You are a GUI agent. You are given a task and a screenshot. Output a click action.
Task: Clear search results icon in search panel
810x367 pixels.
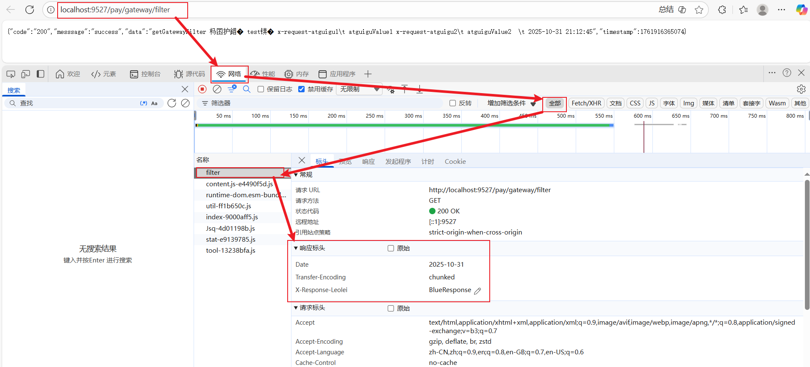[x=185, y=103]
